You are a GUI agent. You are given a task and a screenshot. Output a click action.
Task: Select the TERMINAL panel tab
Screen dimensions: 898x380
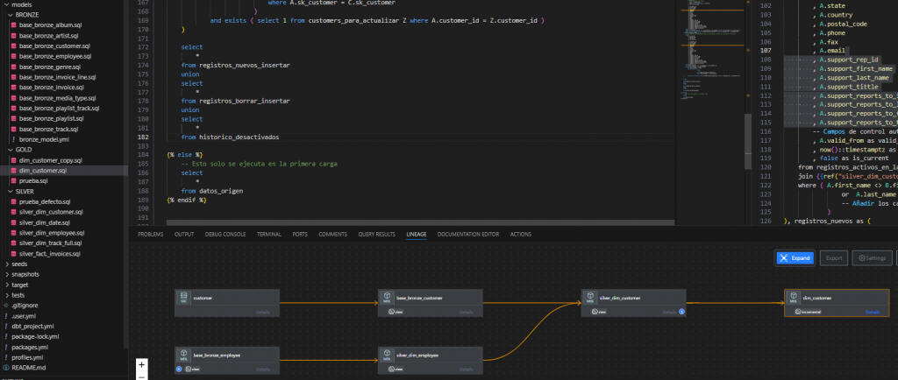point(268,235)
